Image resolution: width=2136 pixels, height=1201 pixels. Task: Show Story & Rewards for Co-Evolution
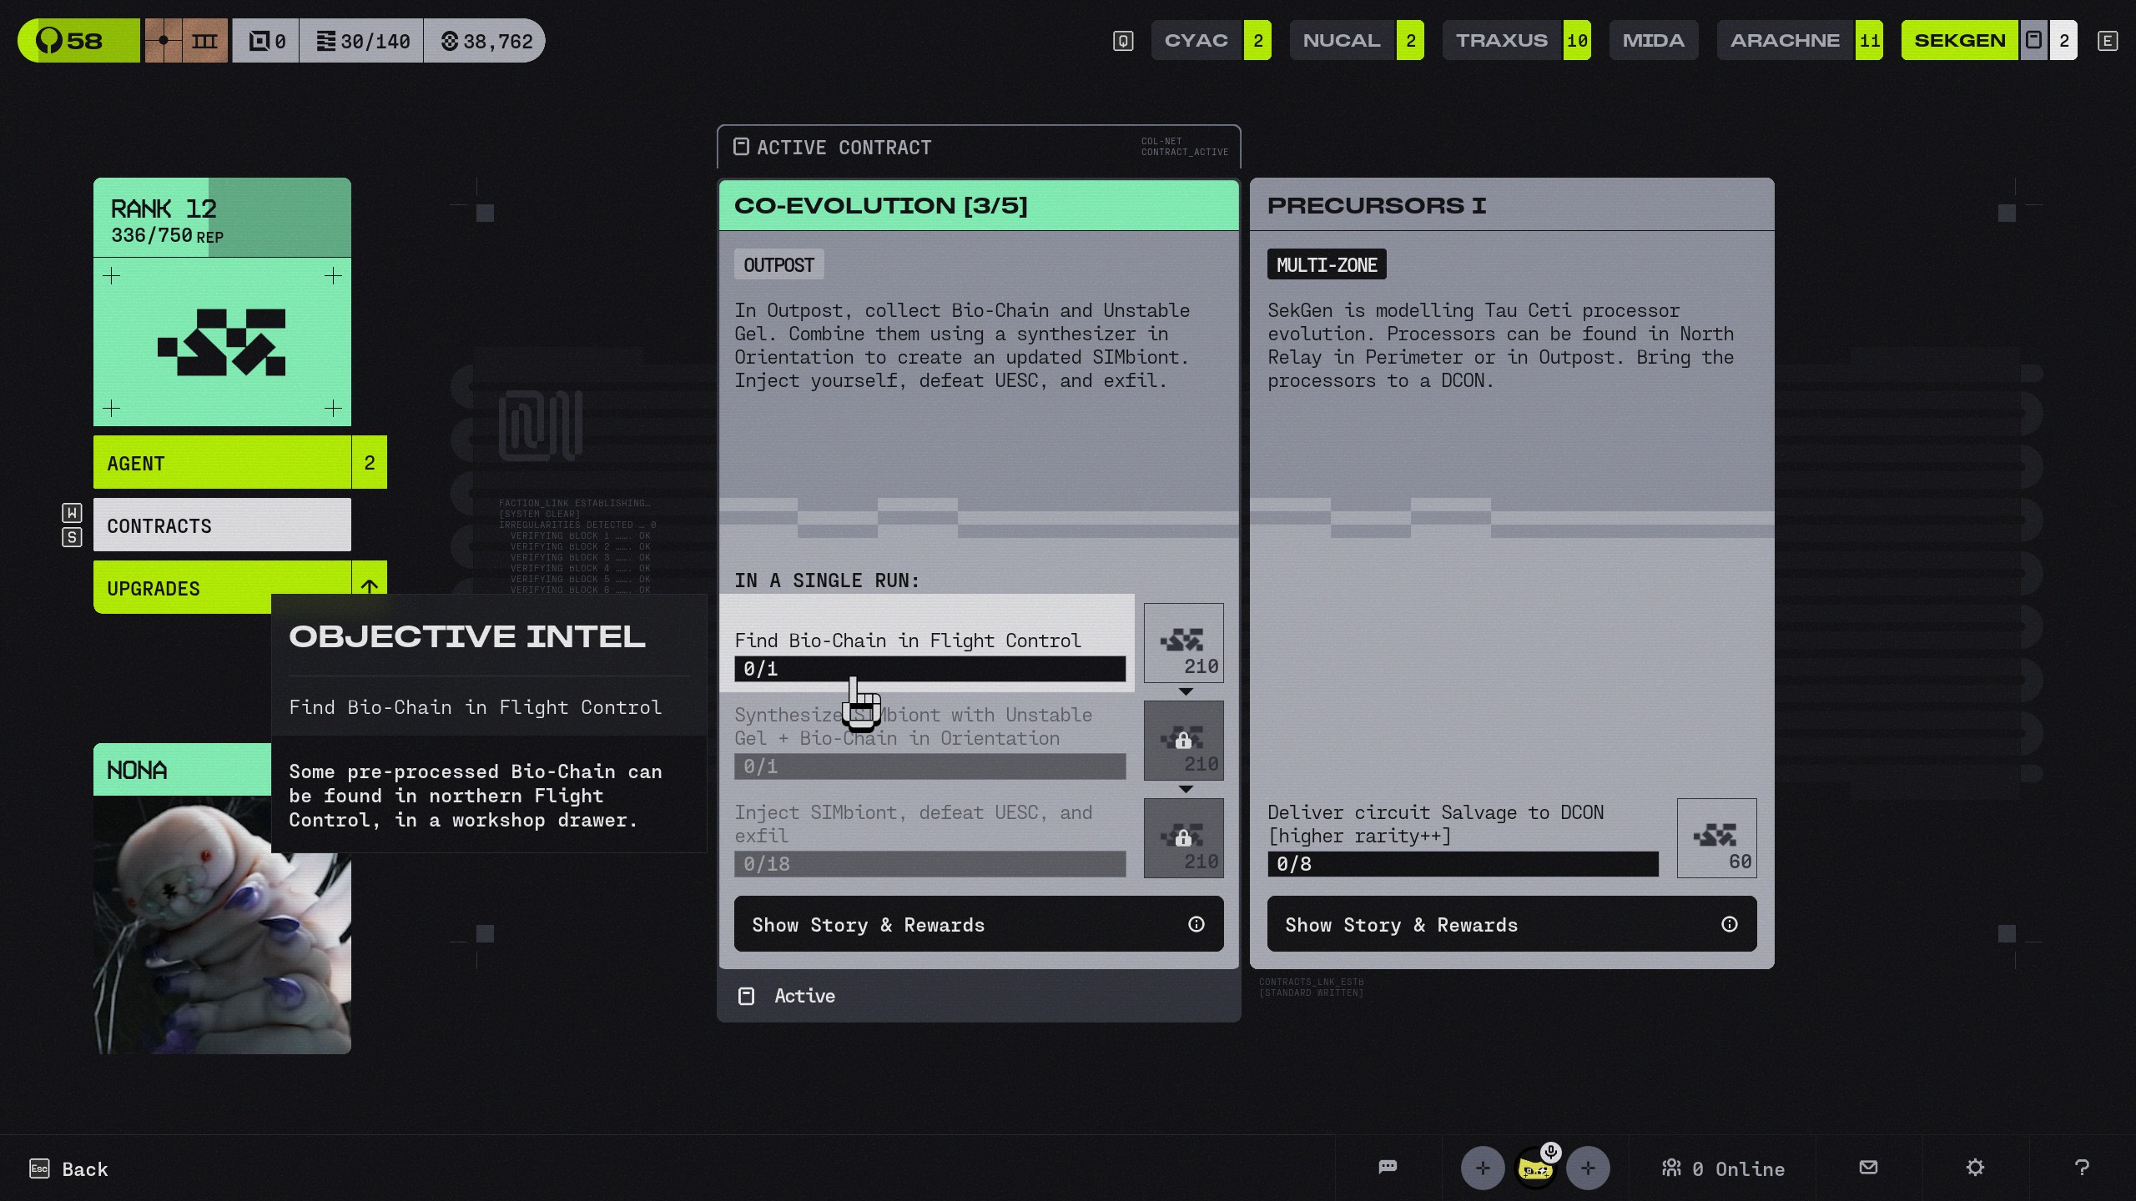[978, 924]
